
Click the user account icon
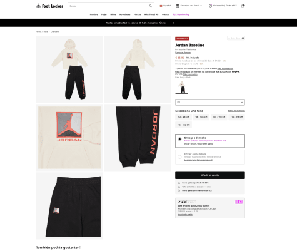click(x=210, y=6)
